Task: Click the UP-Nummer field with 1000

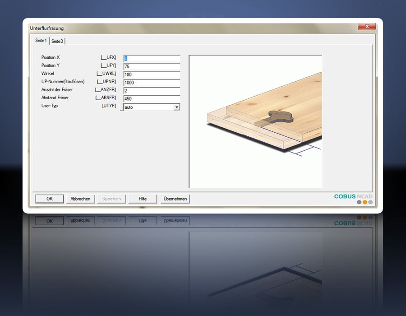Action: point(152,83)
